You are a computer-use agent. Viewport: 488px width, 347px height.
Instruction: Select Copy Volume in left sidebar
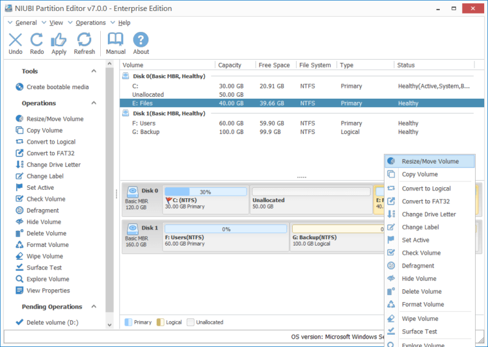[x=39, y=130]
